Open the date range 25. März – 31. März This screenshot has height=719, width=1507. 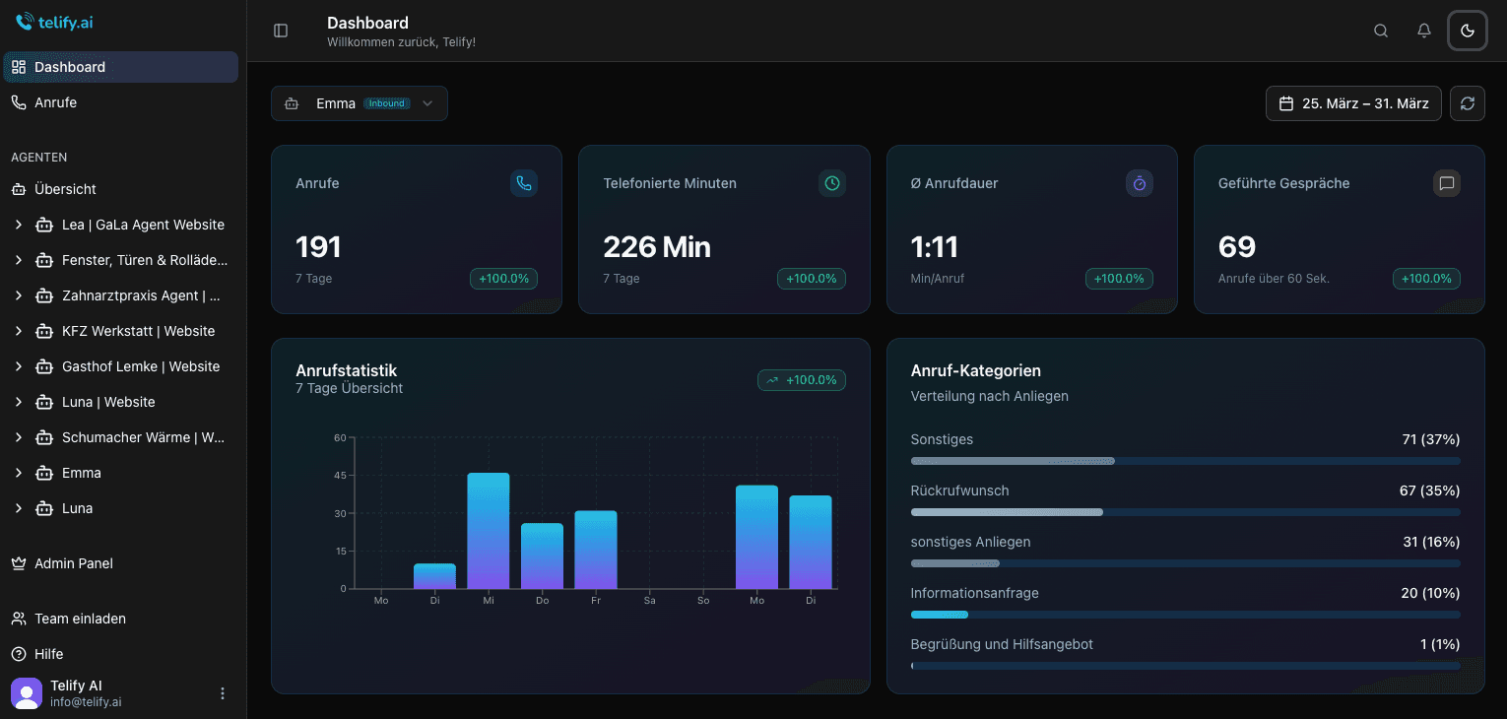[1353, 102]
